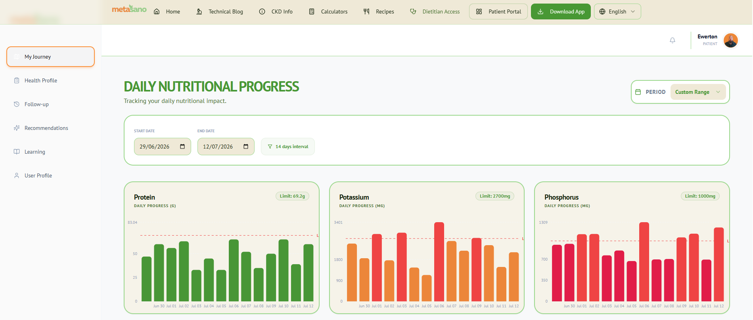Click the Health Profile clipboard icon
The width and height of the screenshot is (753, 320).
17,80
